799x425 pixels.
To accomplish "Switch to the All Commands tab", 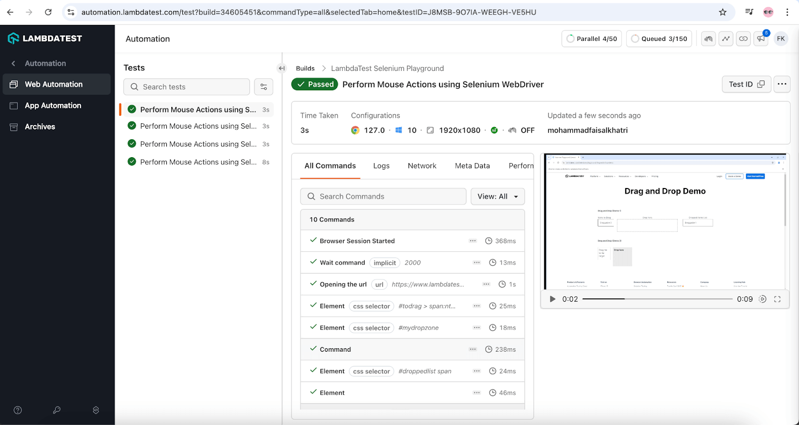I will 330,166.
